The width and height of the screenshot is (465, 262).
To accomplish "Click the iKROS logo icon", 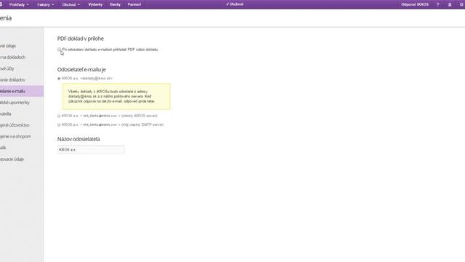I will (x=1, y=4).
